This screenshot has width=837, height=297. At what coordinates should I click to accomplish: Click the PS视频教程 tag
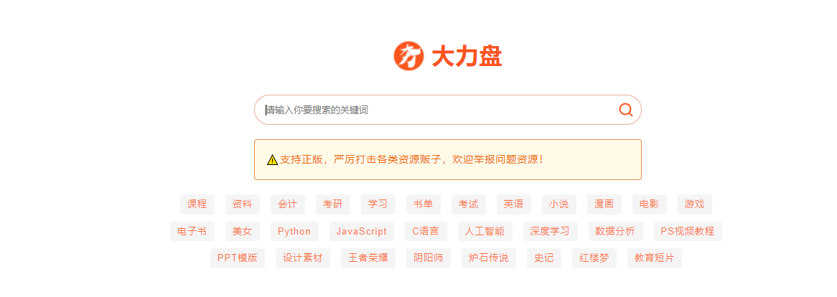pyautogui.click(x=687, y=232)
